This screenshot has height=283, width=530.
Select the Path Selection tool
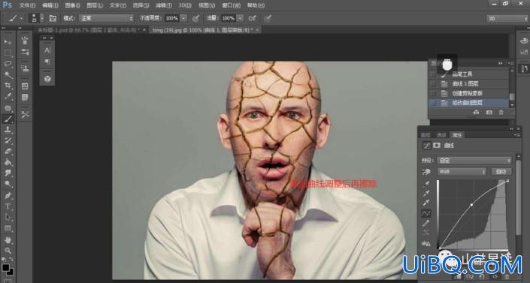point(8,217)
